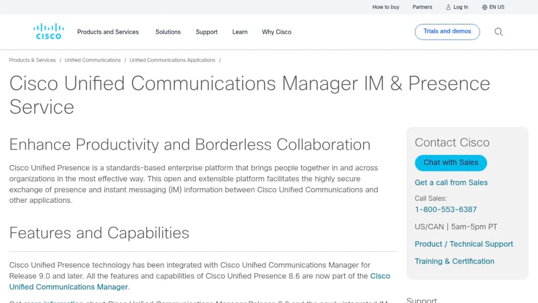Click the US/CAN | 5am-5pm PT text
The width and height of the screenshot is (538, 303).
[456, 227]
